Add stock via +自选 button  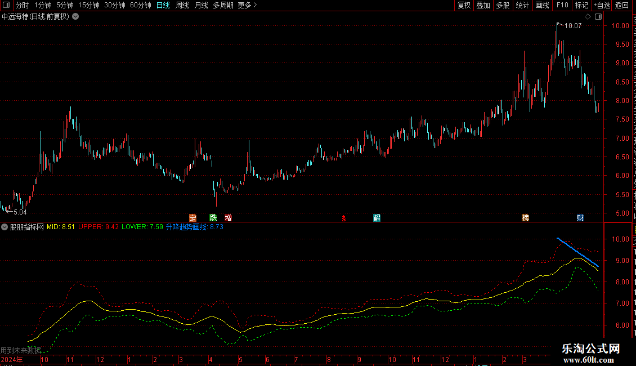tap(602, 5)
